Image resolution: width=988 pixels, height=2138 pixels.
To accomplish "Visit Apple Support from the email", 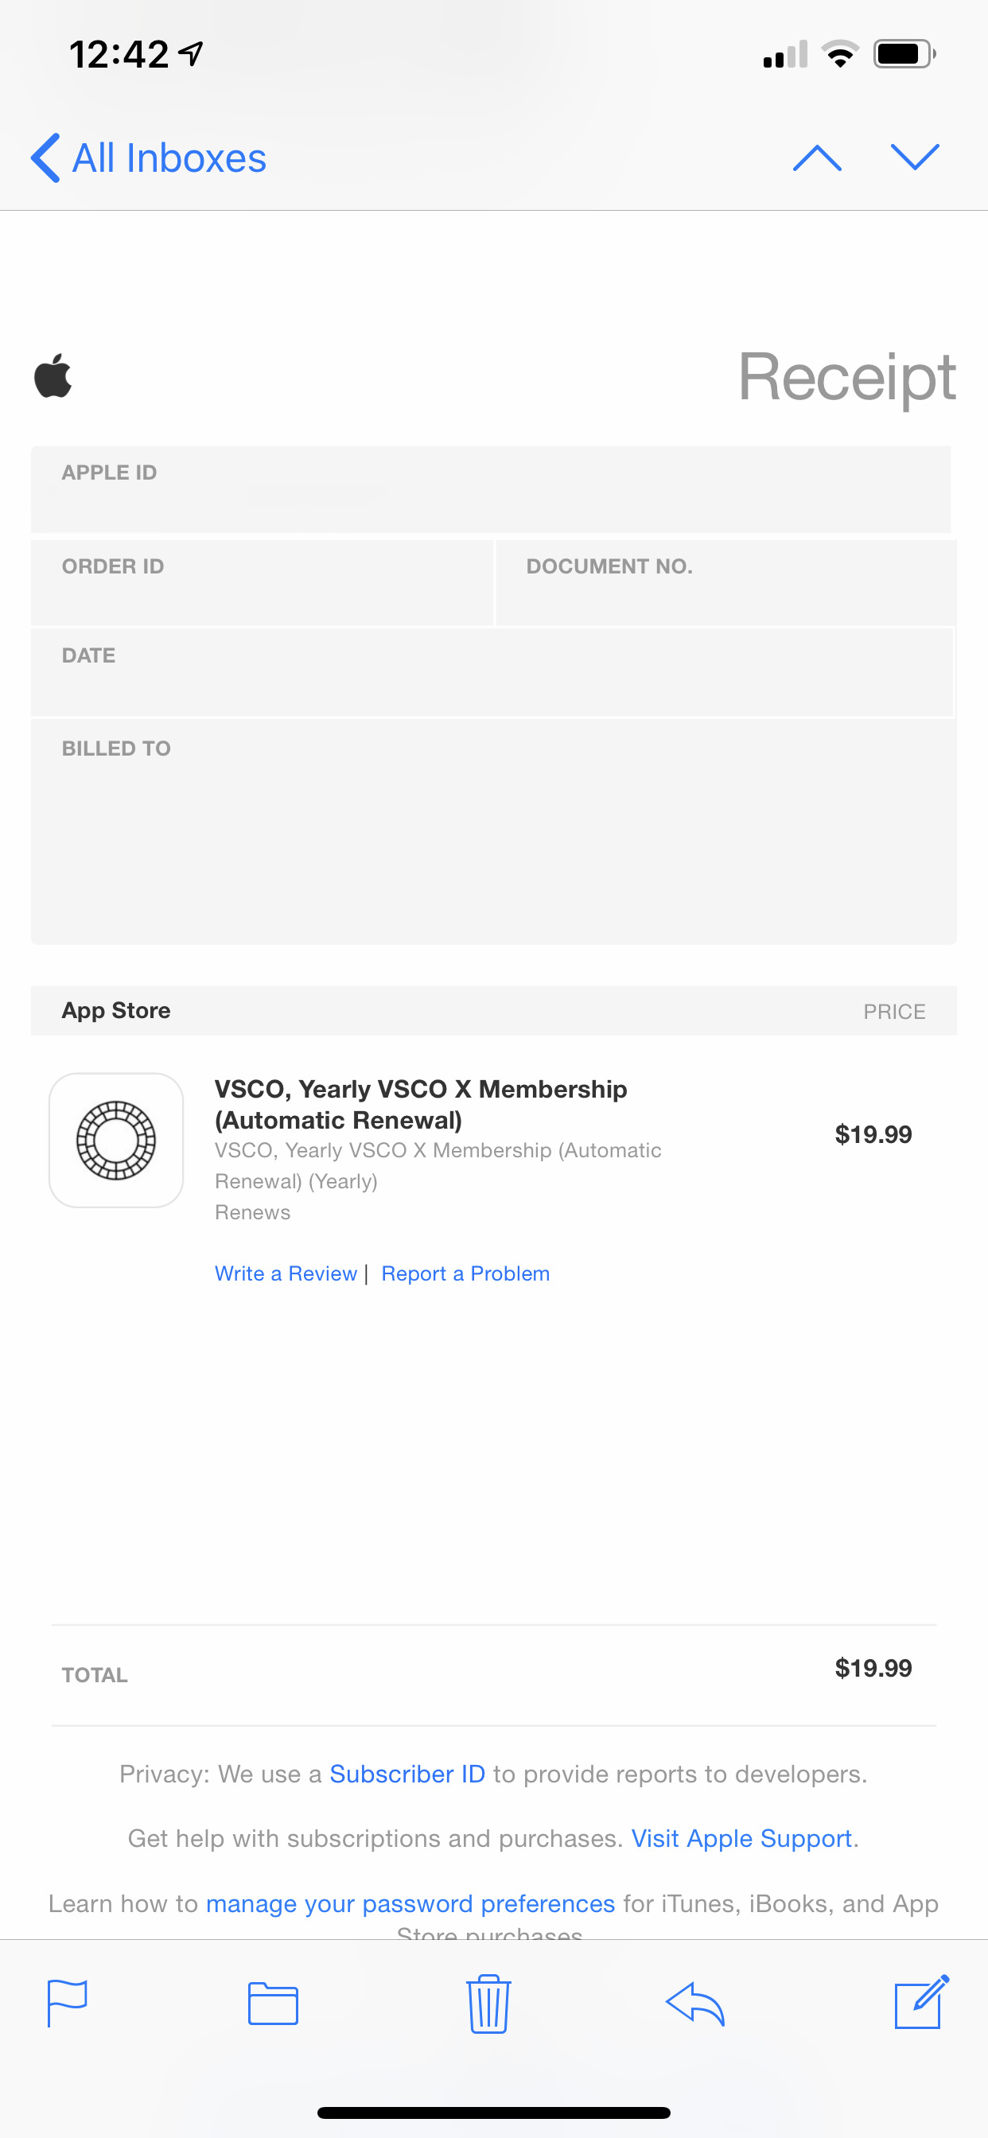I will point(741,1837).
